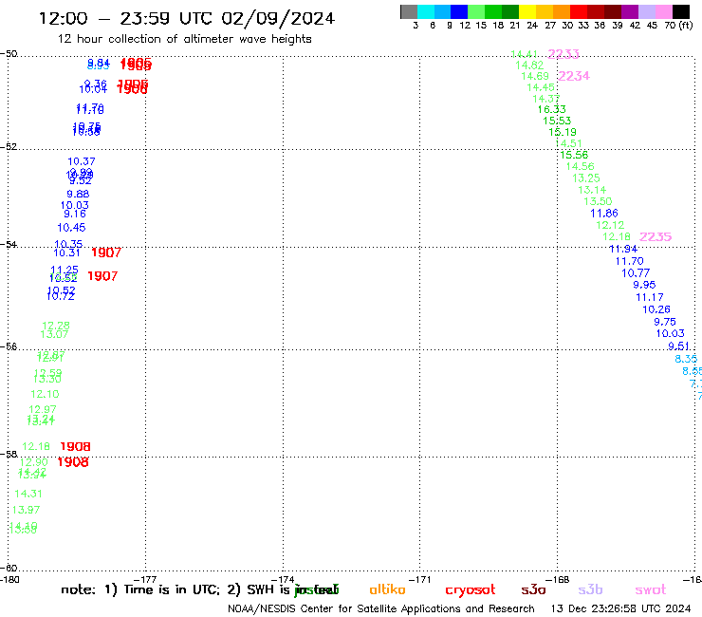Click the gray swatch in the color legend
Image resolution: width=702 pixels, height=617 pixels.
point(409,11)
